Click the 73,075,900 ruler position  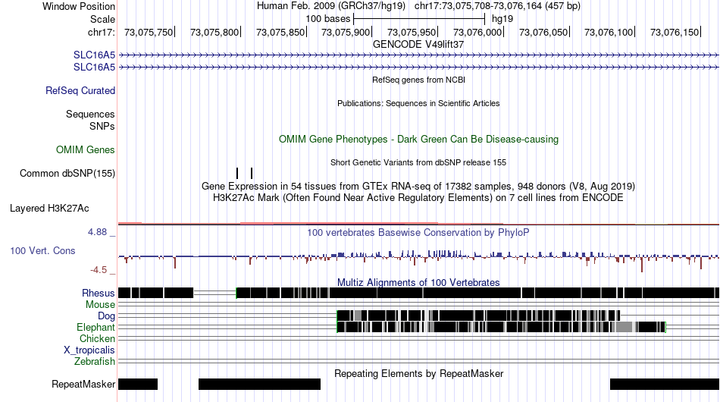[346, 32]
